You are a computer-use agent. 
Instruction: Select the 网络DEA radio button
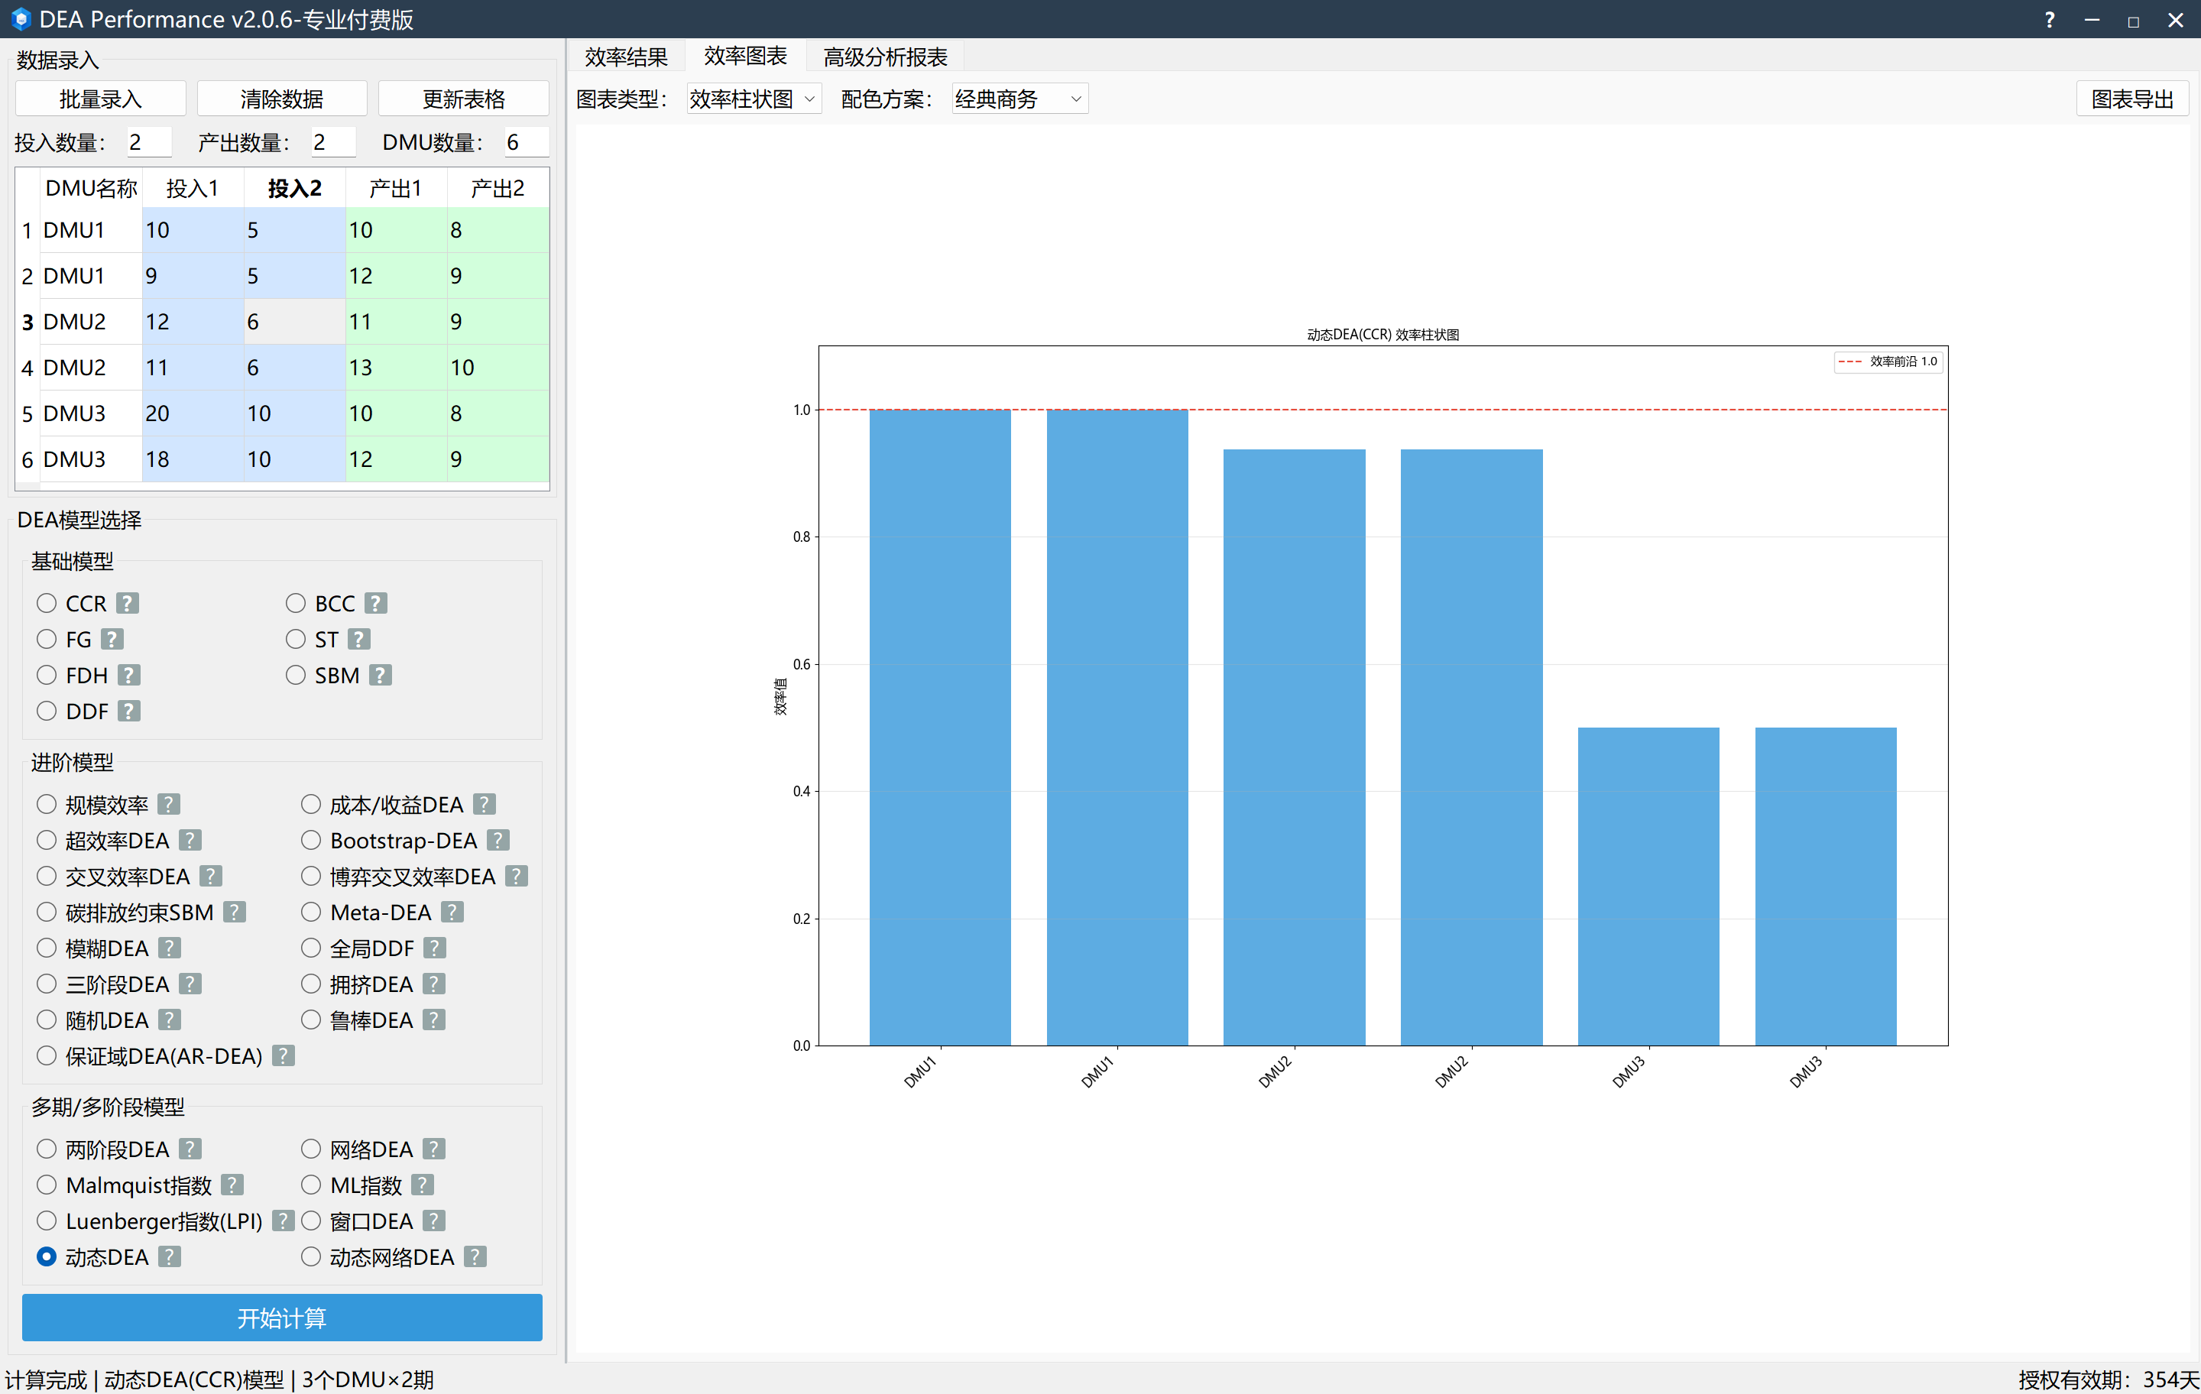311,1149
